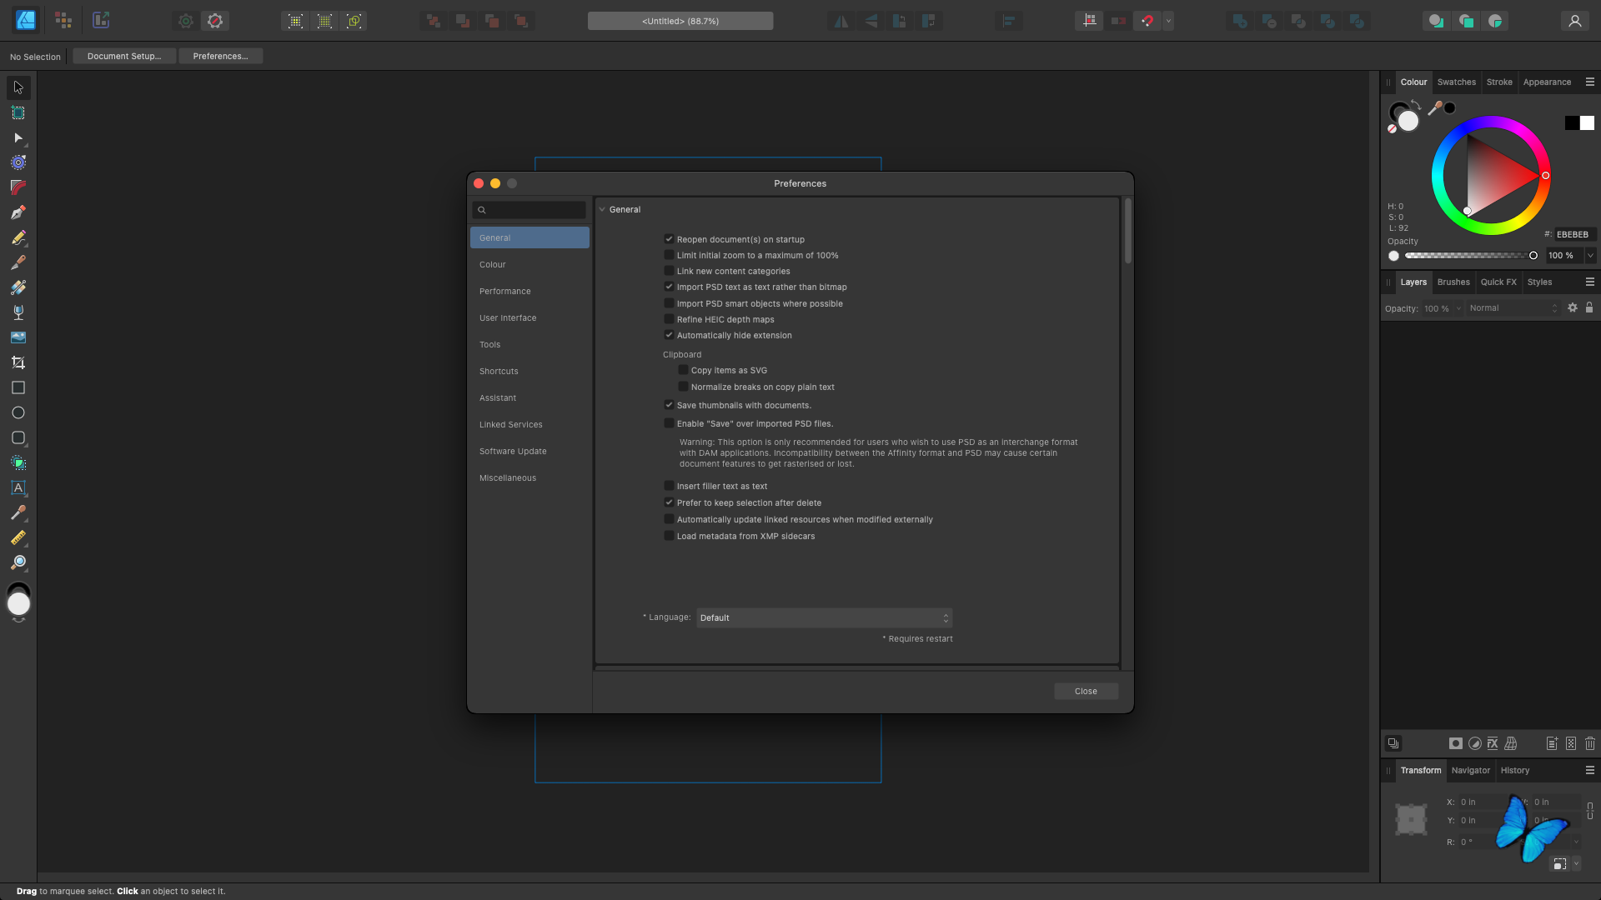This screenshot has width=1601, height=900.
Task: Open the Layer FX icon
Action: click(x=1493, y=743)
